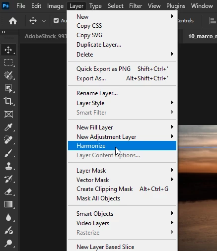This screenshot has width=217, height=251.
Task: Click the sunset image canvas
Action: coord(198,188)
